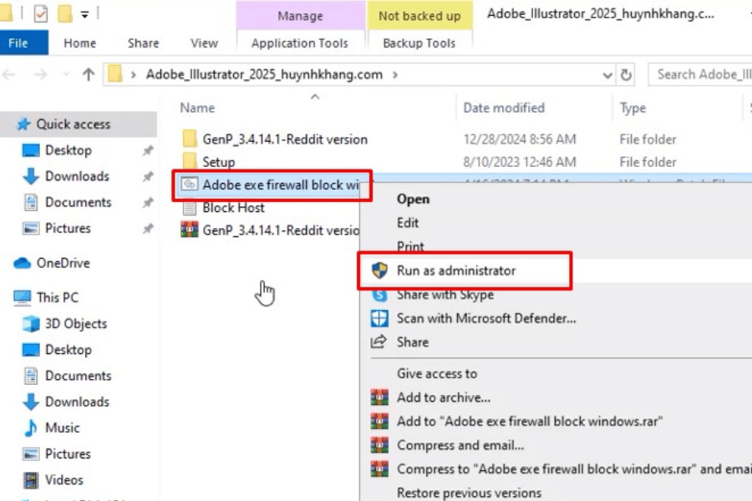The height and width of the screenshot is (501, 752).
Task: Click the 3D Objects cube icon
Action: tap(31, 324)
